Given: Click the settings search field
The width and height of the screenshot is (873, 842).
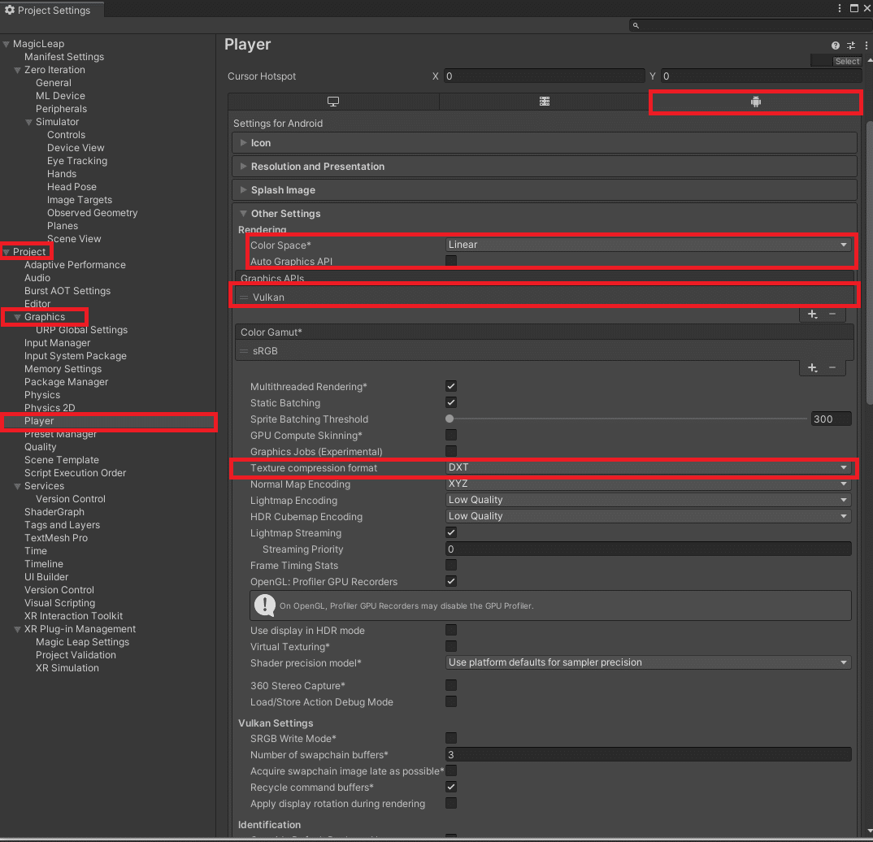Looking at the screenshot, I should pyautogui.click(x=748, y=26).
